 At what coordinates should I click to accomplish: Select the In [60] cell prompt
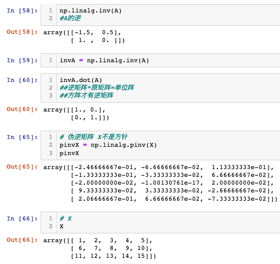[x=22, y=80]
